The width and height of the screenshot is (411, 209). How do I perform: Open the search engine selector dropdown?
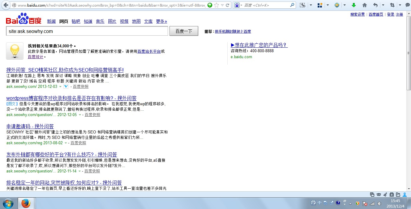(x=241, y=5)
